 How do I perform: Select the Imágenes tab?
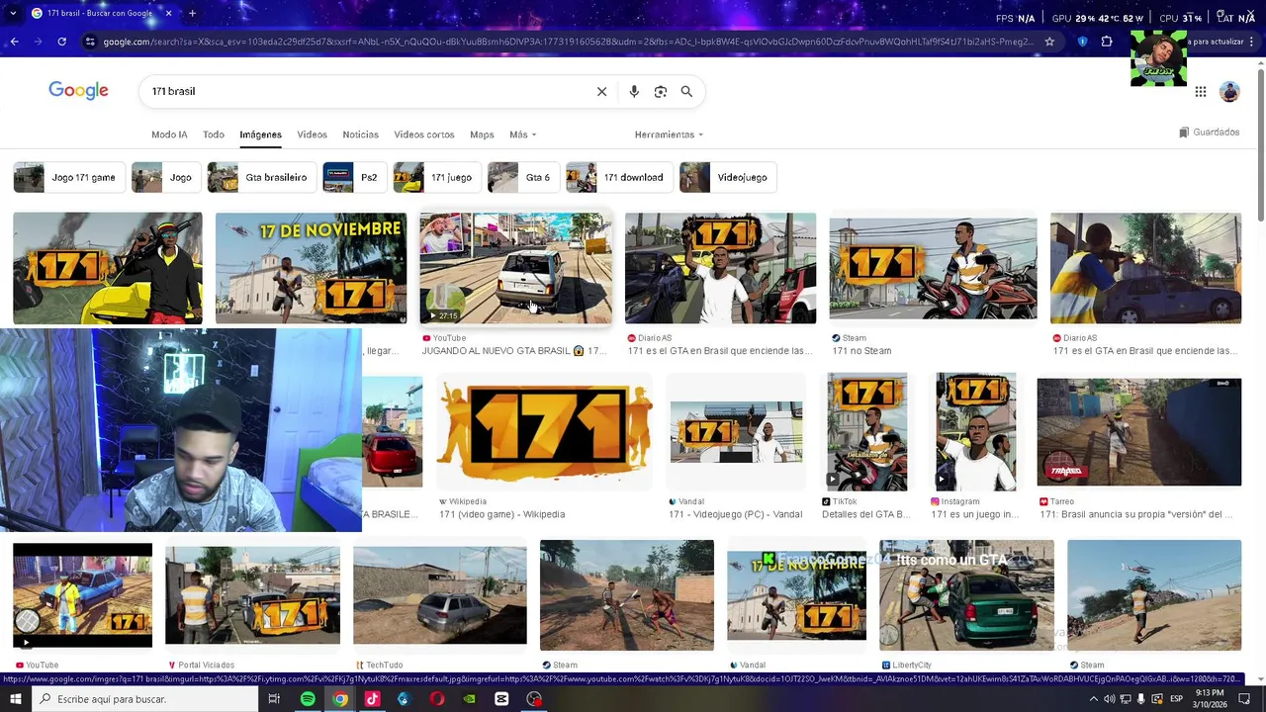(x=260, y=134)
